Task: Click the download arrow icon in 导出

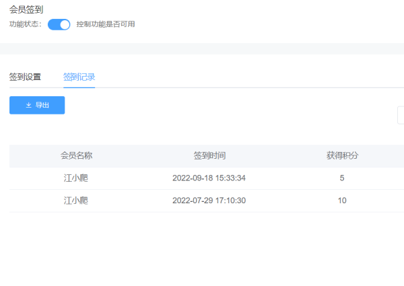Action: click(28, 105)
